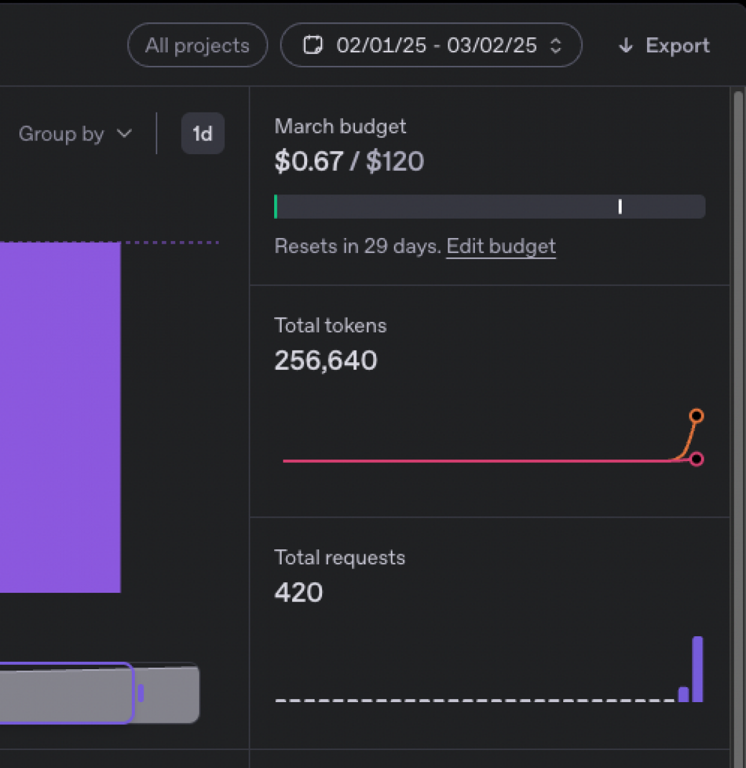
Task: Click the pink endpoint dot on the tokens chart
Action: pos(698,460)
